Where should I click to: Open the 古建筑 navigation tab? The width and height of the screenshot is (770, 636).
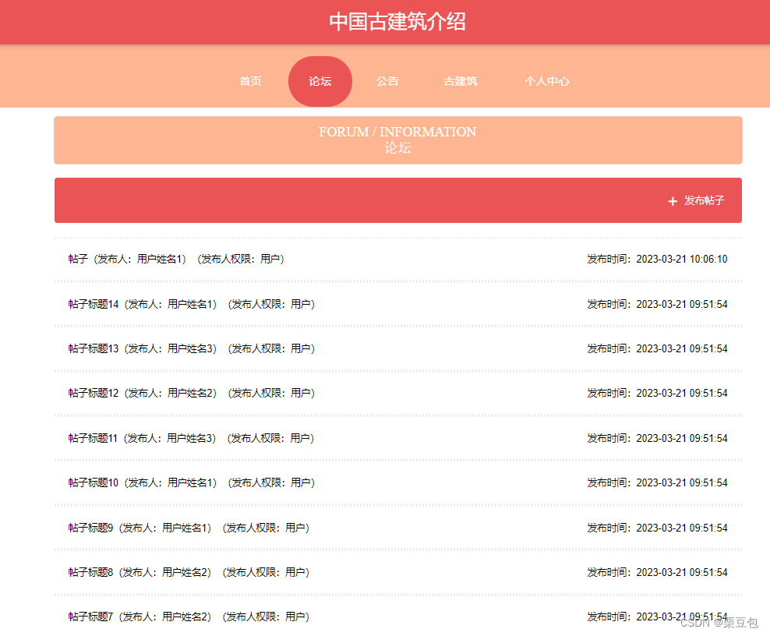[x=461, y=81]
